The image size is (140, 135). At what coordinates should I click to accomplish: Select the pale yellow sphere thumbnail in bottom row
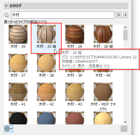click(103, 118)
